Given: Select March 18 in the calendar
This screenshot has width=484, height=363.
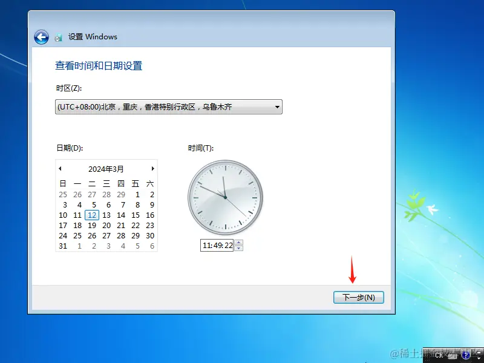Looking at the screenshot, I should [77, 226].
